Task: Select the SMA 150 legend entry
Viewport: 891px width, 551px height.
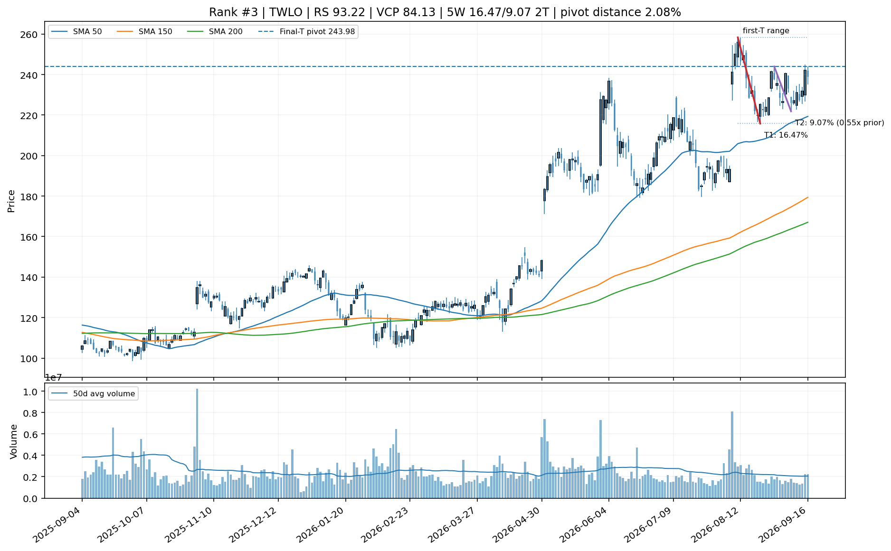Action: [144, 32]
